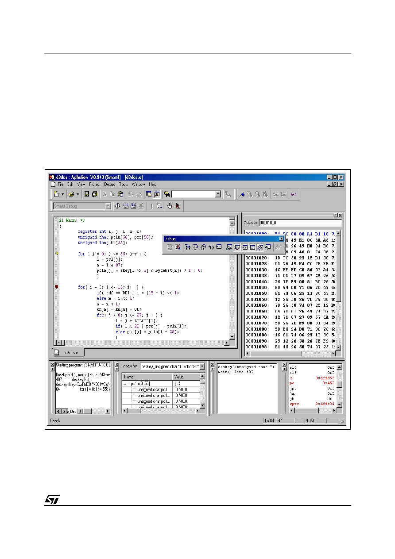Click the Name column header in Locals
This screenshot has height=559, width=395.
(147, 376)
